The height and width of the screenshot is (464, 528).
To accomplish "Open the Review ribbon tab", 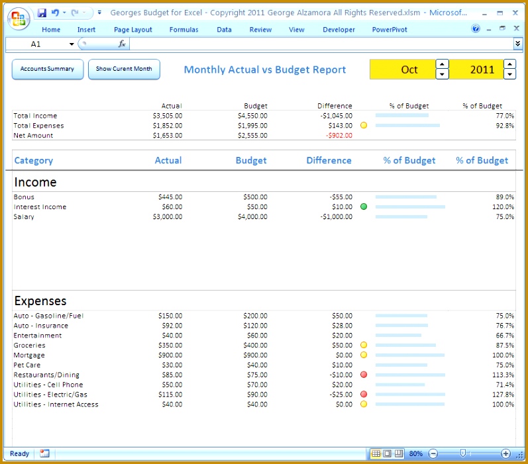I will 260,30.
